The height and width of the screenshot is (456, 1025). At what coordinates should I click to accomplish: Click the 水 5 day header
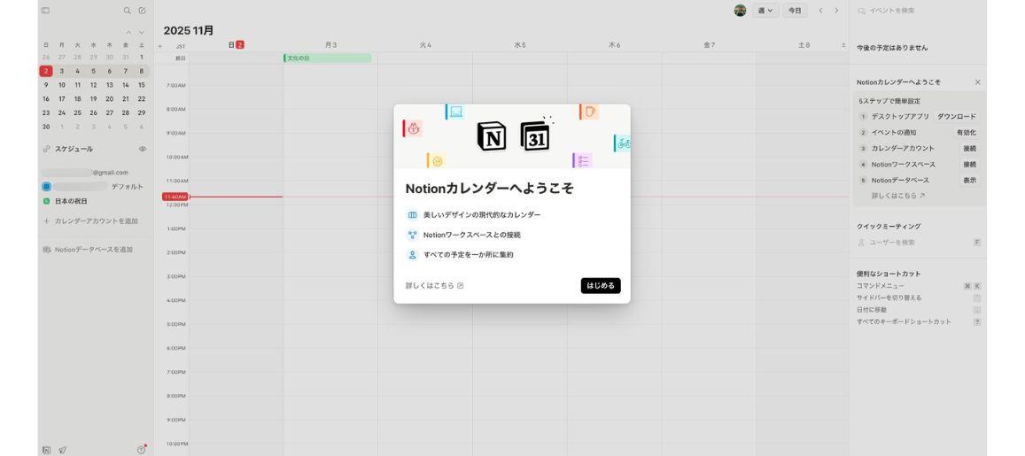click(520, 45)
